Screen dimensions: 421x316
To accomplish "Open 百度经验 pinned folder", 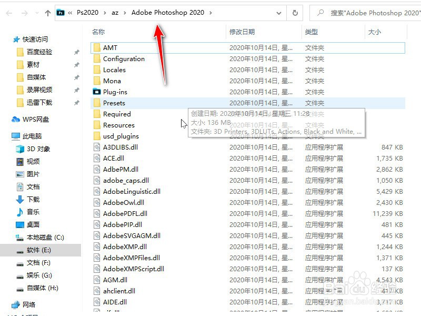I will [x=39, y=52].
